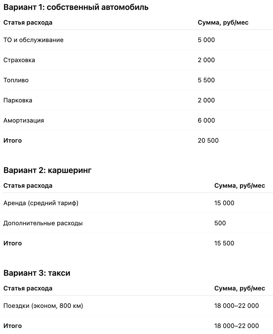Screen dimensions: 273x334
Task: Select the Парковка row label
Action: tap(18, 100)
